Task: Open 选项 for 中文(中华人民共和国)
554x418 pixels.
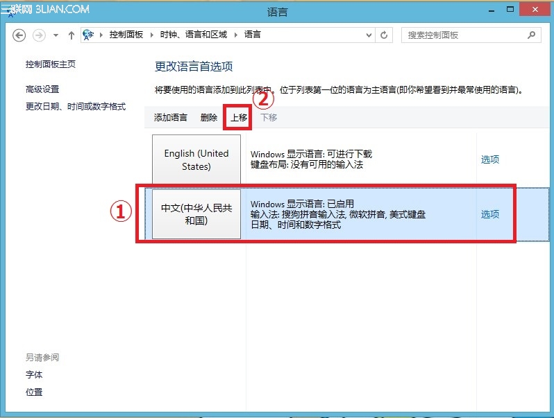Action: (x=490, y=214)
